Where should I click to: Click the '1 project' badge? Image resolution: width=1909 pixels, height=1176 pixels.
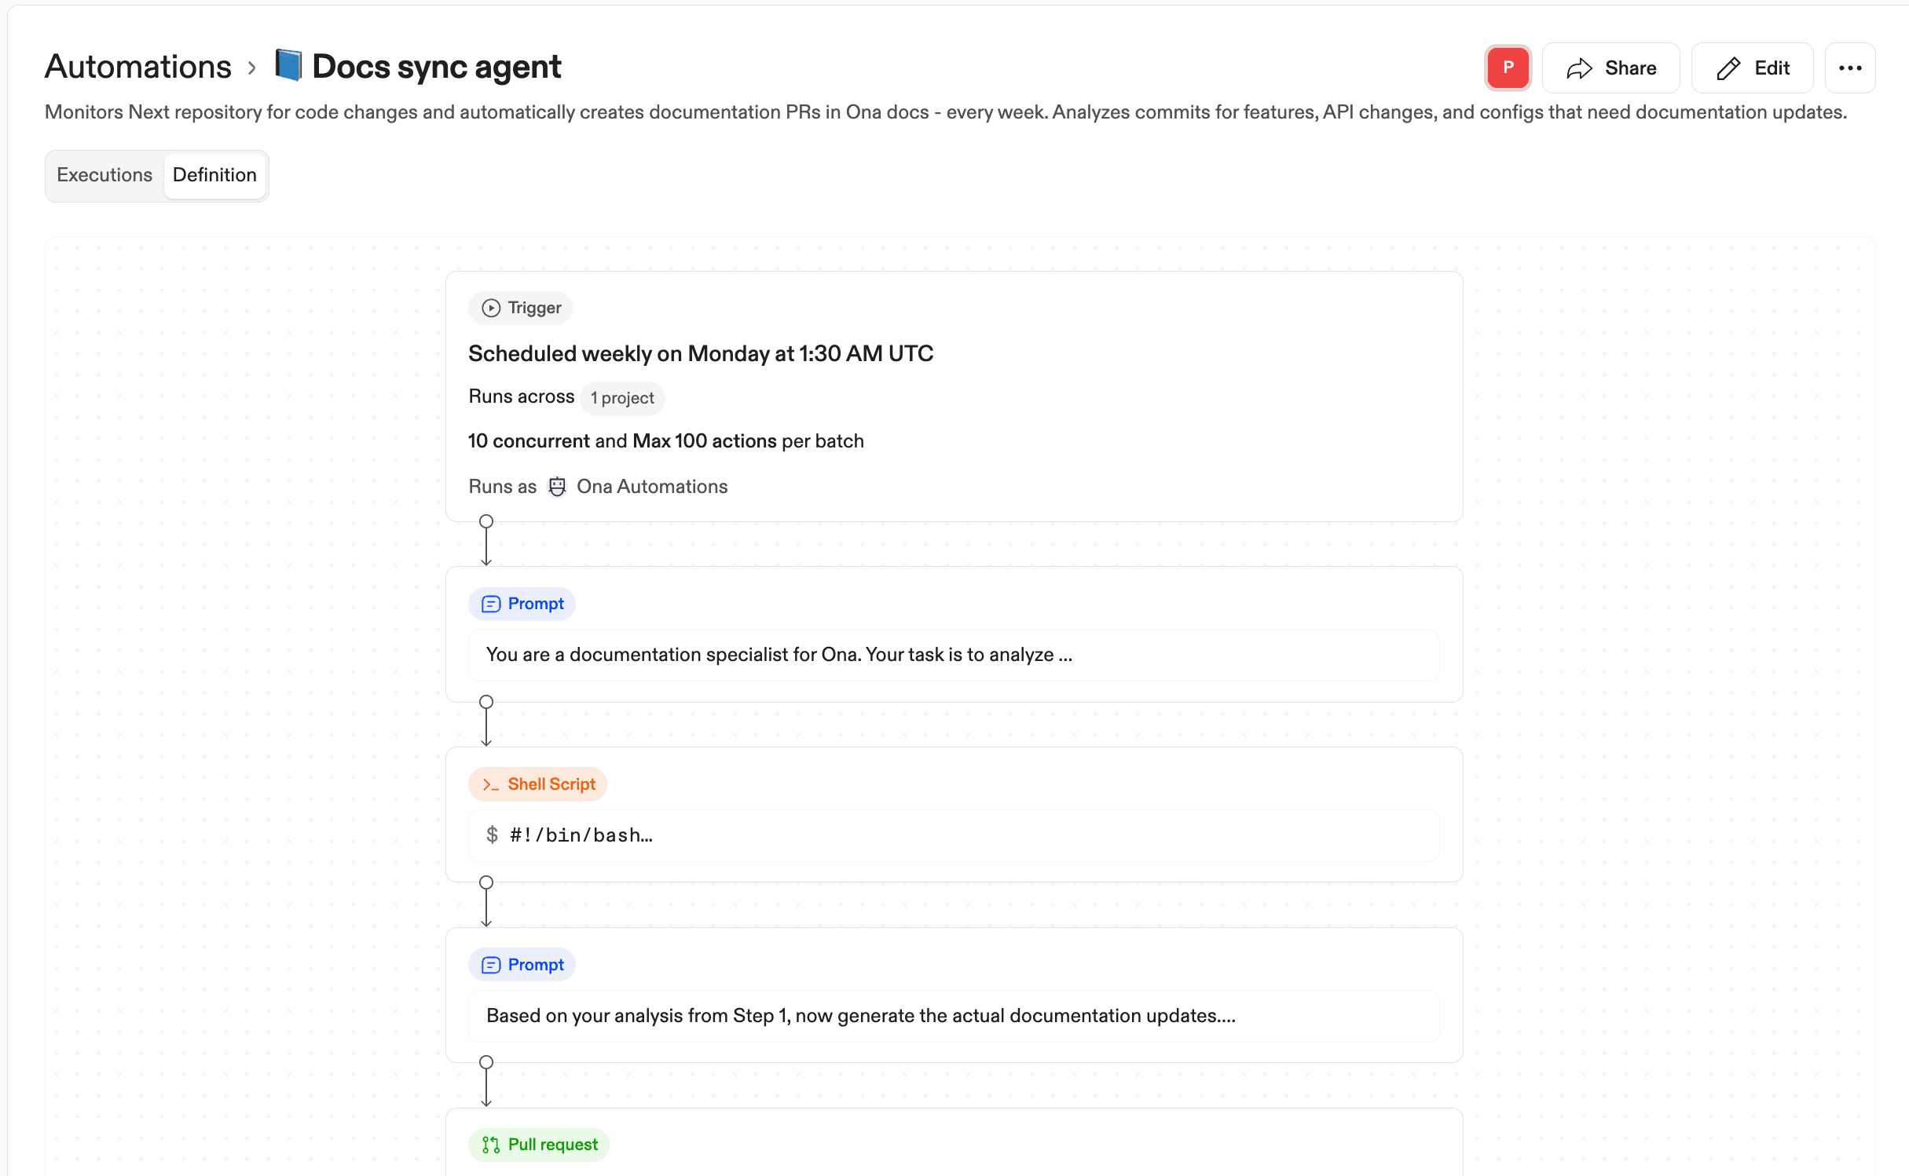click(x=621, y=398)
